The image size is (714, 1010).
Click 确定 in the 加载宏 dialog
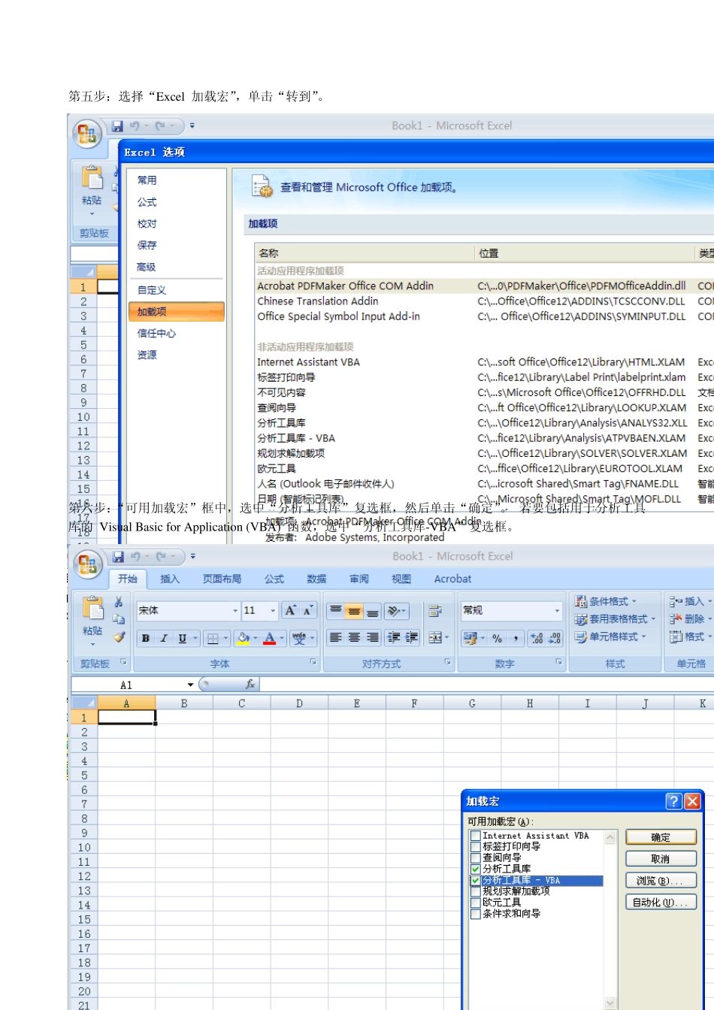click(661, 837)
